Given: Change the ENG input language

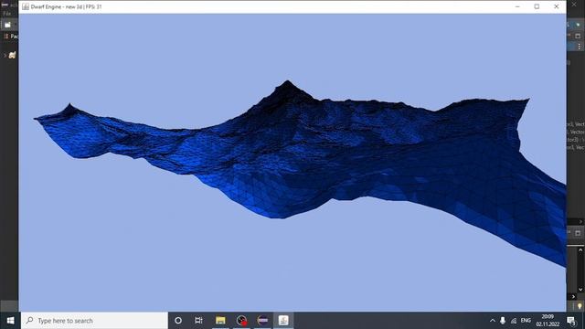Looking at the screenshot, I should click(x=526, y=321).
